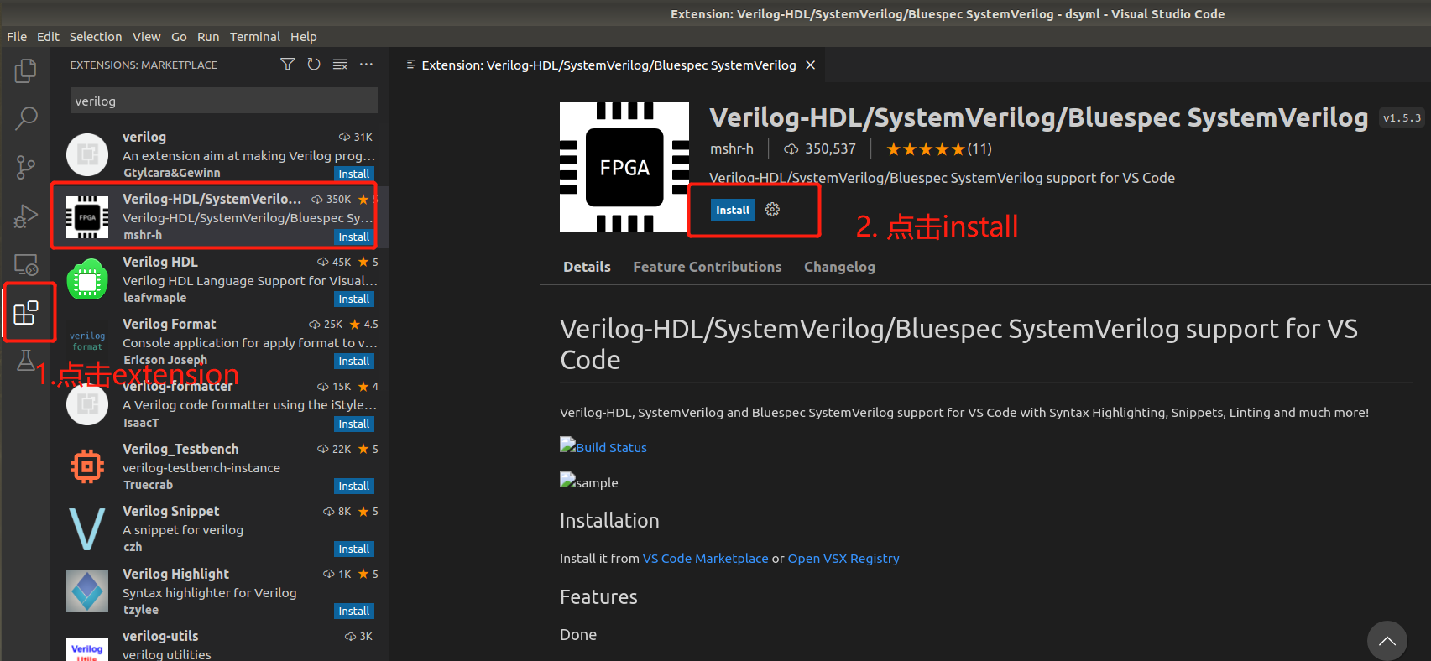Screen dimensions: 1431x661
Task: Open the Edit menu
Action: click(48, 37)
